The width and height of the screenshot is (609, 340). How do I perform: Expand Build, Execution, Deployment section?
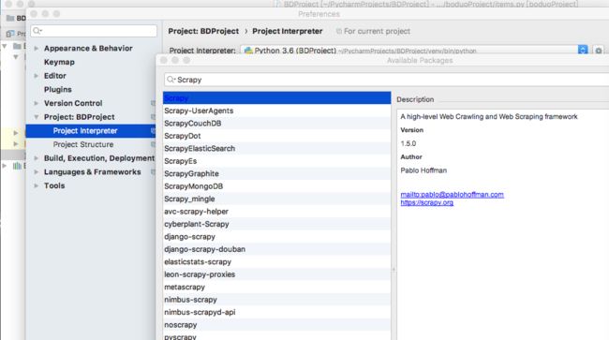[37, 158]
